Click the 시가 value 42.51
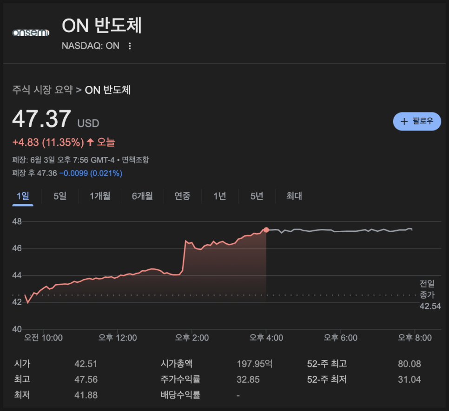Image resolution: width=449 pixels, height=411 pixels. pyautogui.click(x=86, y=364)
